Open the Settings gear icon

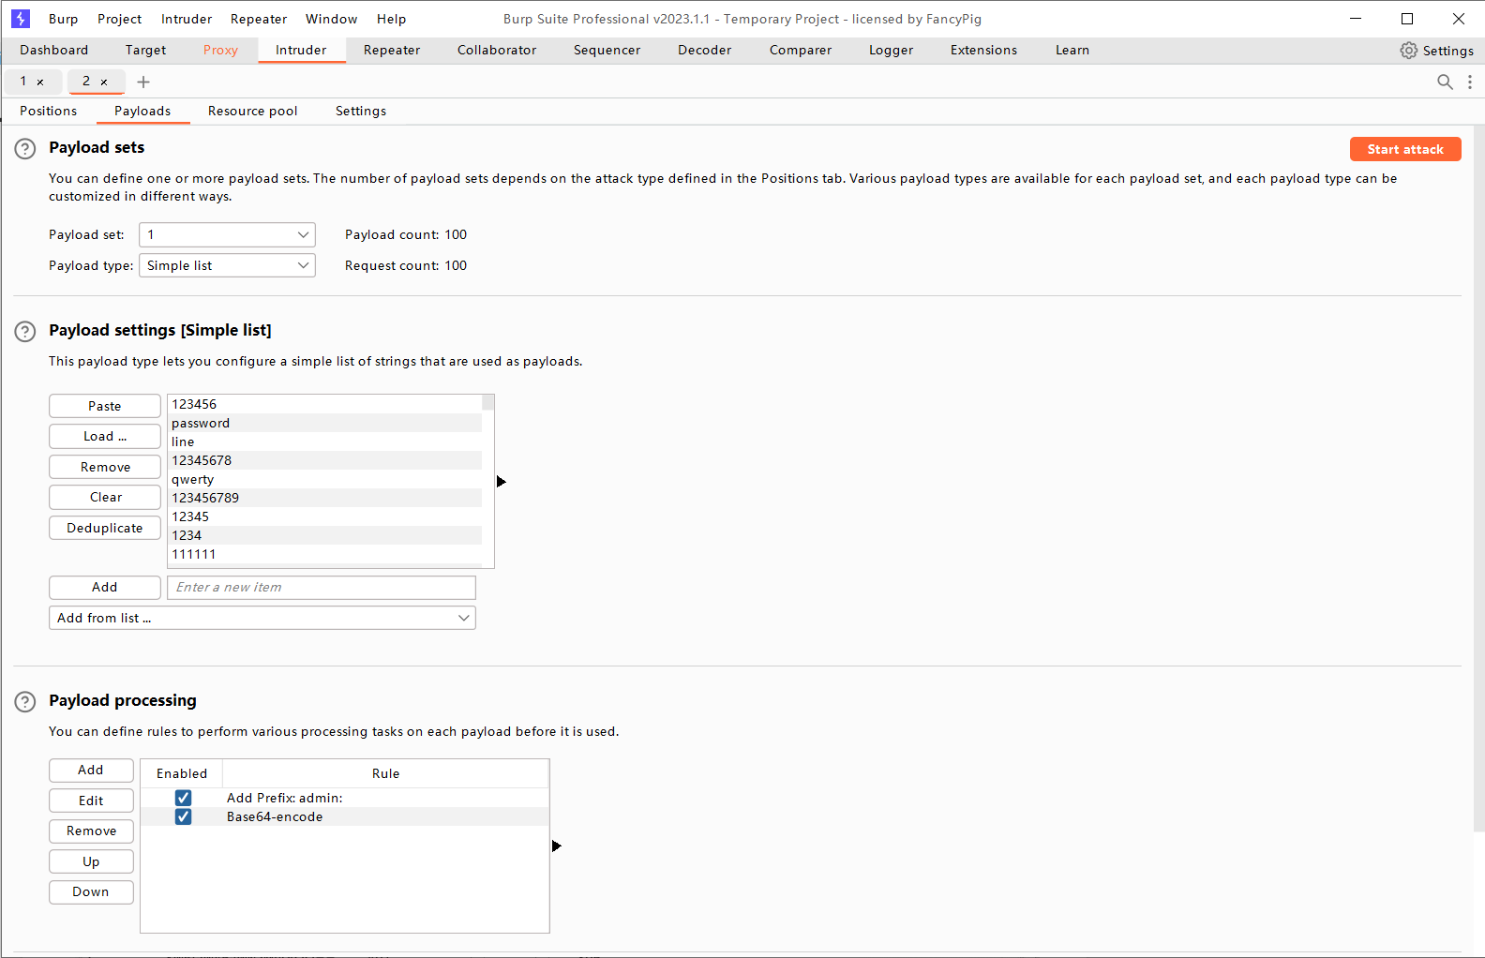tap(1408, 51)
